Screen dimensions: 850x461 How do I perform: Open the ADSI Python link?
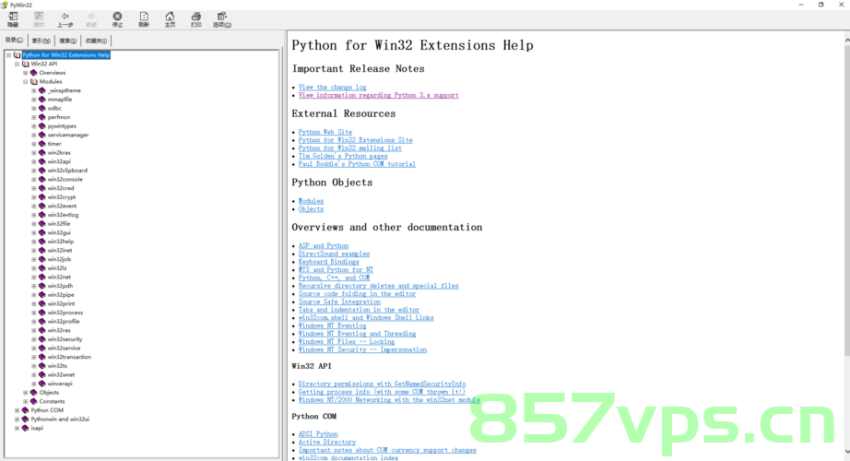(x=318, y=434)
